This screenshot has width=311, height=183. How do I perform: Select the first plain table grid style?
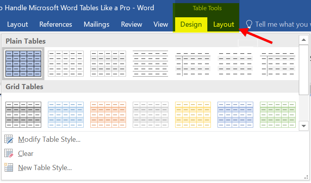click(23, 63)
